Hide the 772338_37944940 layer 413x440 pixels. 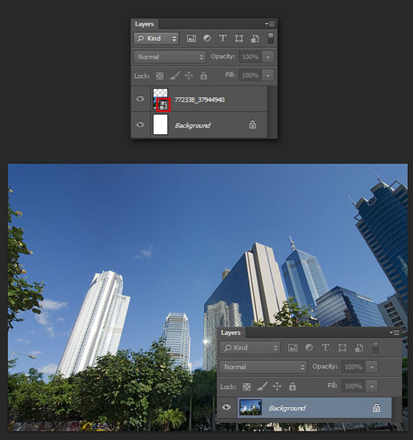click(x=140, y=99)
